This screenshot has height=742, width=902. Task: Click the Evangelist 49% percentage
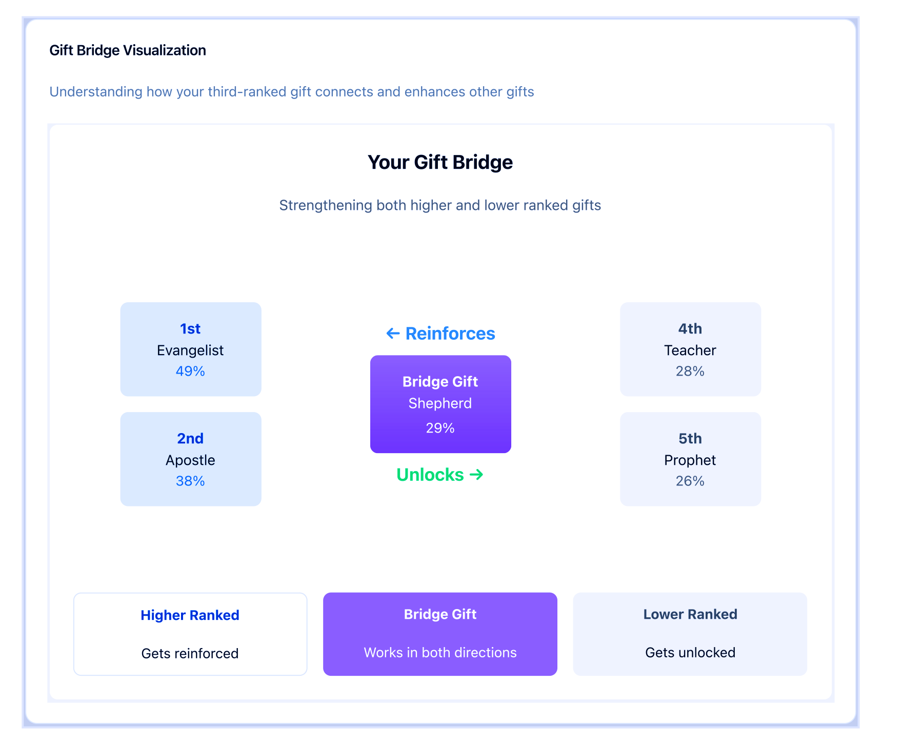[x=190, y=371]
